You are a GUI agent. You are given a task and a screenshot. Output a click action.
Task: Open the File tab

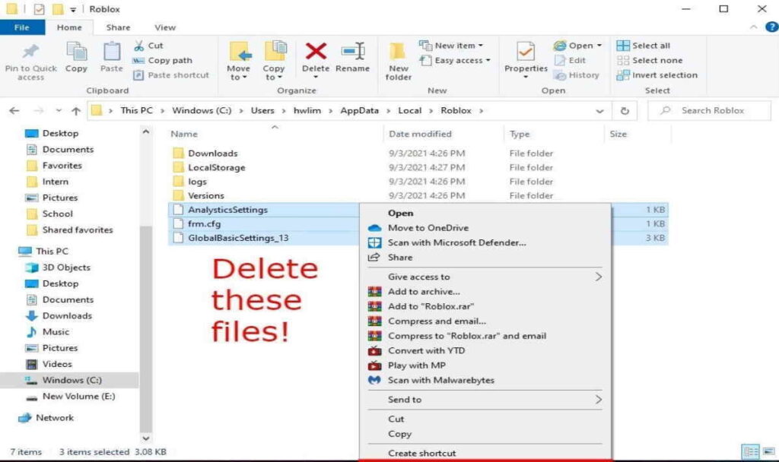(x=22, y=27)
